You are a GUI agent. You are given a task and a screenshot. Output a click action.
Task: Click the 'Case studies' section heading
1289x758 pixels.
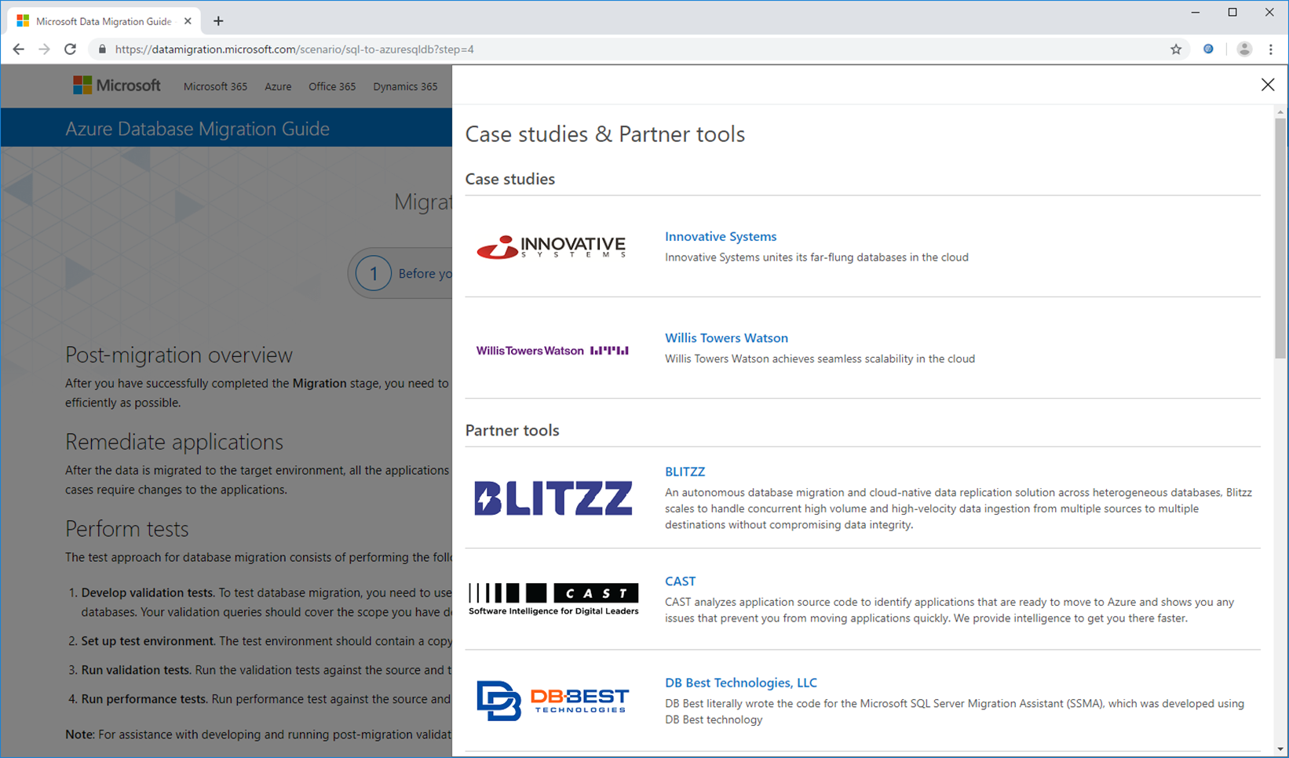coord(509,179)
